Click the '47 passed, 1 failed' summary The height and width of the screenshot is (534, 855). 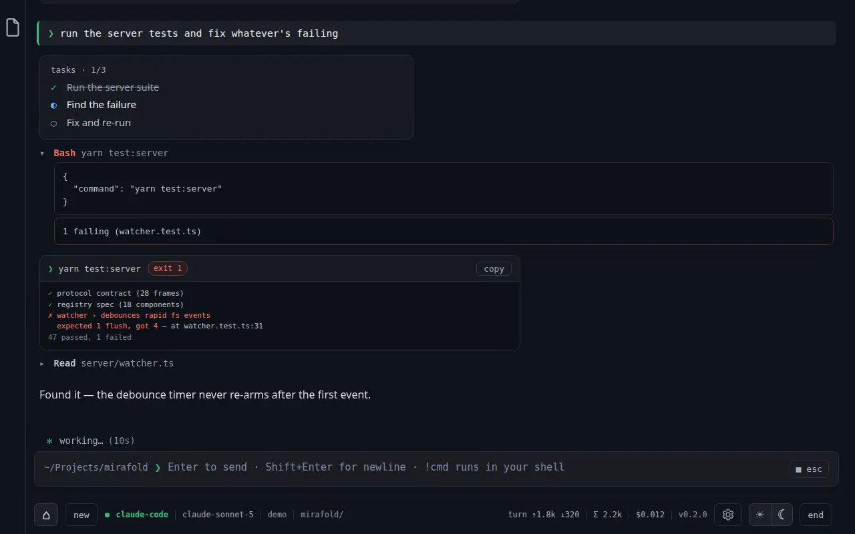[x=90, y=337]
